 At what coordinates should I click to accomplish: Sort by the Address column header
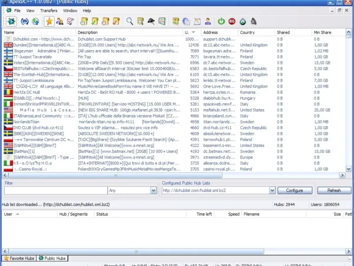[219, 32]
